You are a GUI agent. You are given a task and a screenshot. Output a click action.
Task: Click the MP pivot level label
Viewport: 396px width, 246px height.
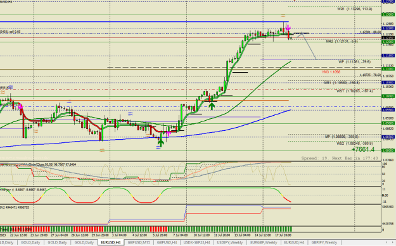click(x=342, y=137)
